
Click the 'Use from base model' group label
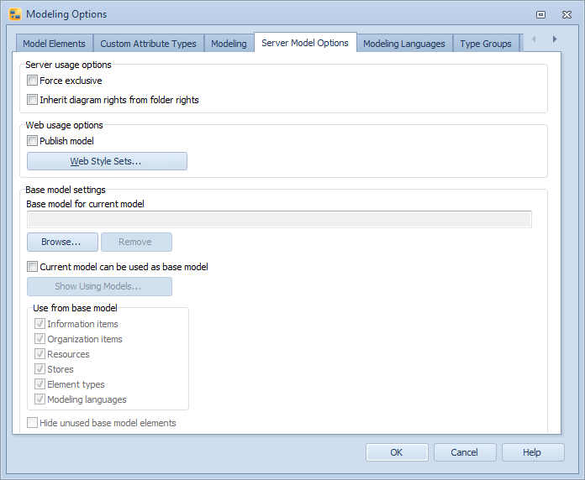point(75,308)
